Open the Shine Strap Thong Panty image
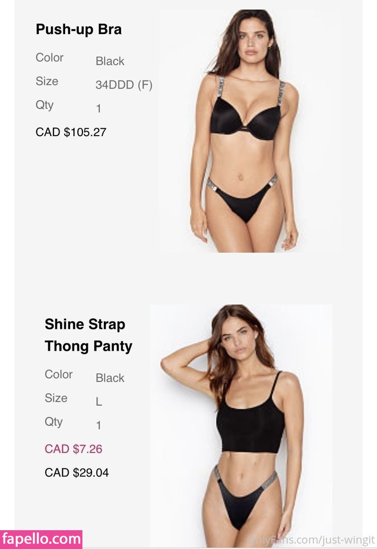Image resolution: width=377 pixels, height=549 pixels. click(x=241, y=426)
